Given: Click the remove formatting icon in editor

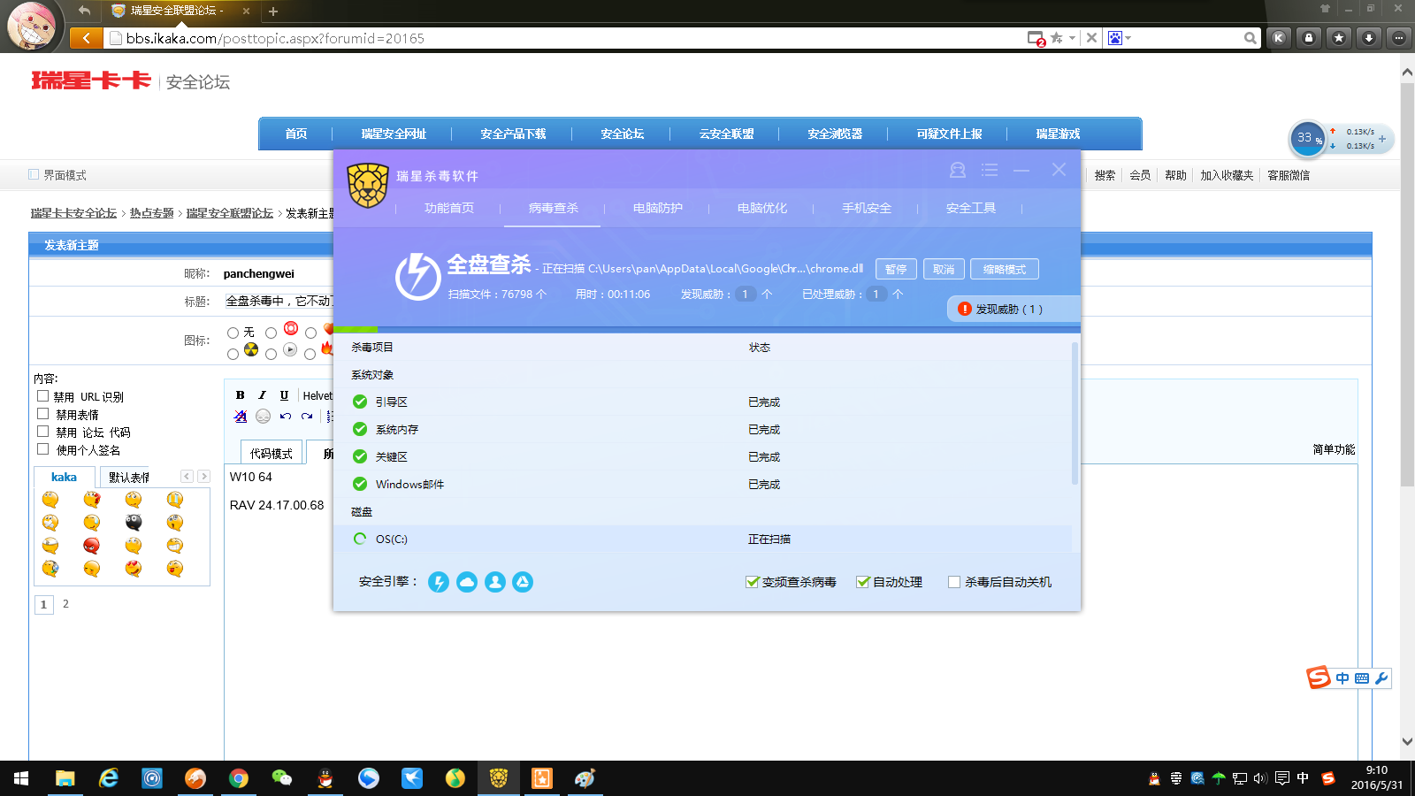Looking at the screenshot, I should [x=241, y=416].
